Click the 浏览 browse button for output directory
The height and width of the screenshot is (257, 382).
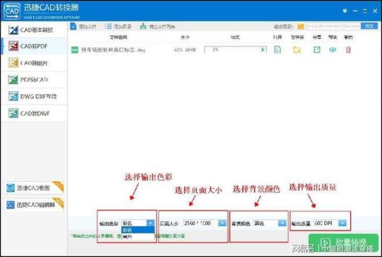click(x=369, y=26)
